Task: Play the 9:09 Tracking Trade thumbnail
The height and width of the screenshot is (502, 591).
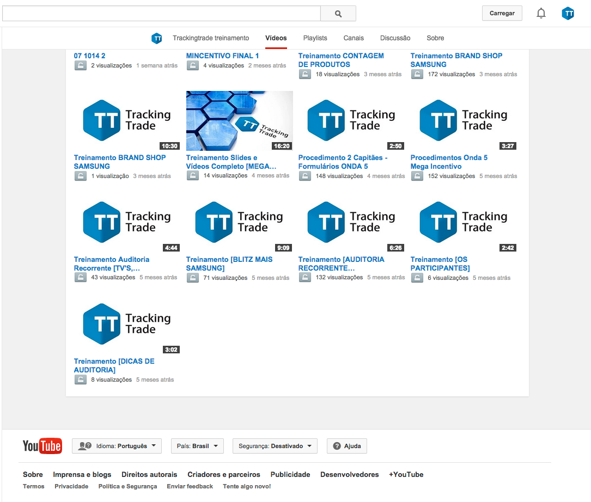Action: [x=239, y=222]
